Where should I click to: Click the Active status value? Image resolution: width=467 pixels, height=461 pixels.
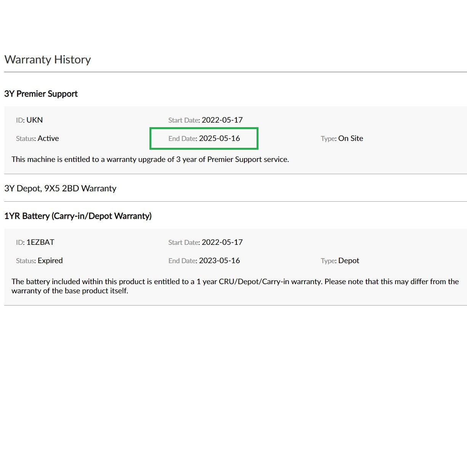pyautogui.click(x=48, y=139)
